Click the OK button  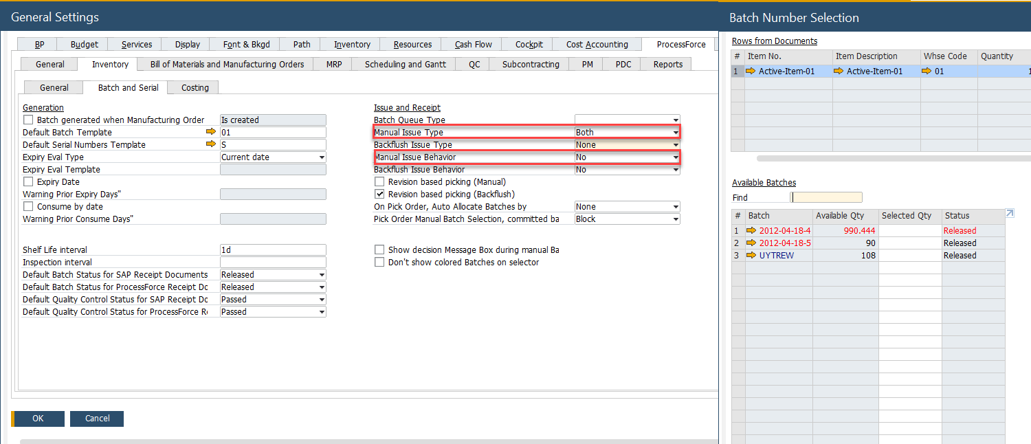[x=38, y=419]
